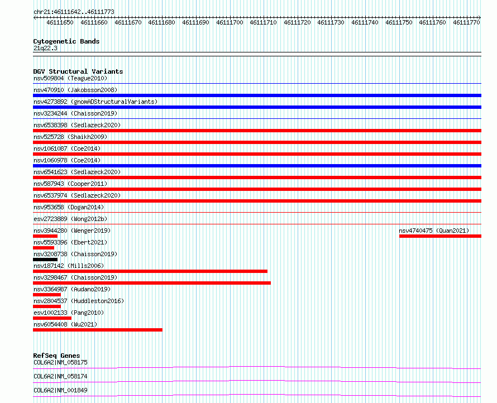Screen dimensions: 497x403
Task: Click ruler position 46111700
Action: [x=230, y=22]
